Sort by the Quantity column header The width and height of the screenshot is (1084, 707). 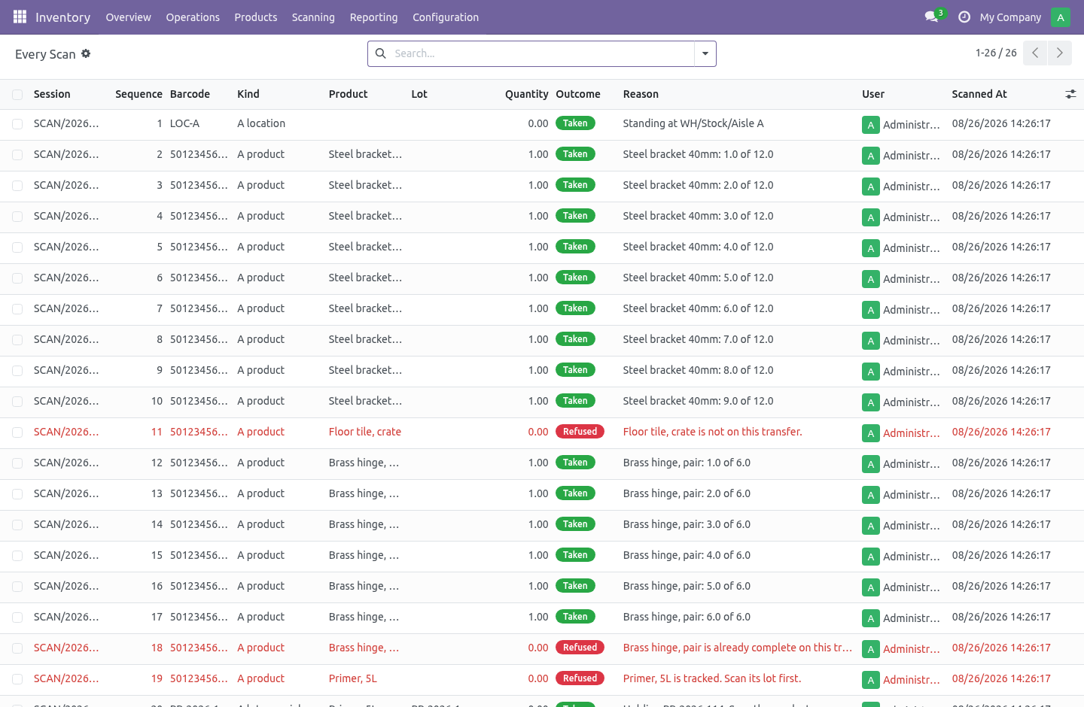526,94
